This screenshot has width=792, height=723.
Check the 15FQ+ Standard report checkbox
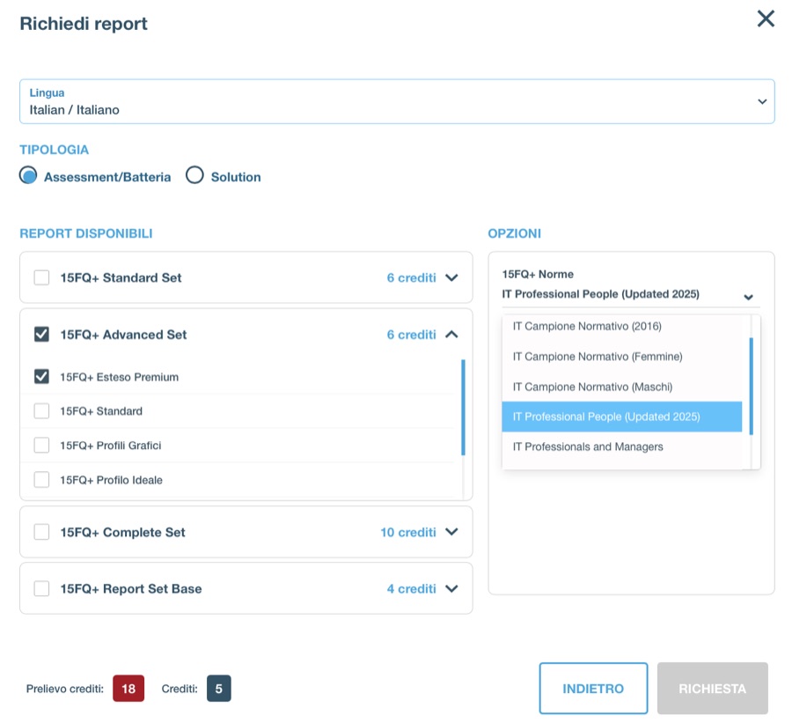pos(41,411)
